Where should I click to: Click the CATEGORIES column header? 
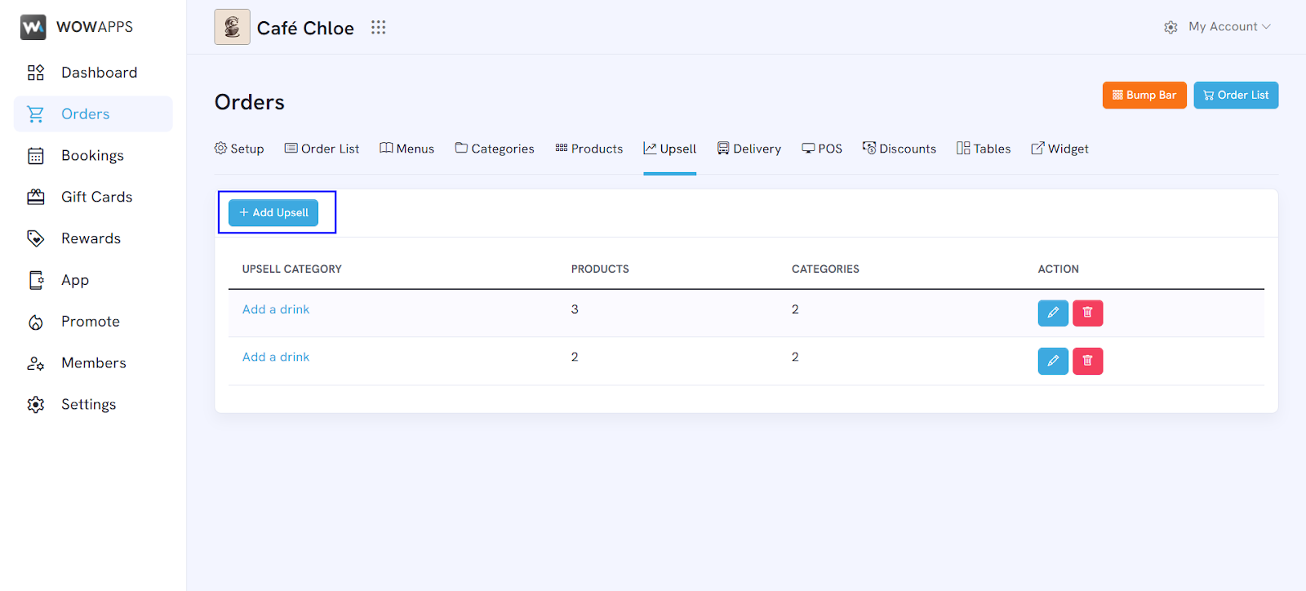[x=825, y=269]
